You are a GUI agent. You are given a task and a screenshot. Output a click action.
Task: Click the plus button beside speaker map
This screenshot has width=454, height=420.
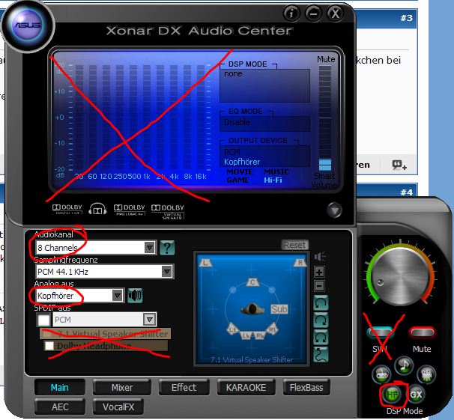pyautogui.click(x=319, y=273)
